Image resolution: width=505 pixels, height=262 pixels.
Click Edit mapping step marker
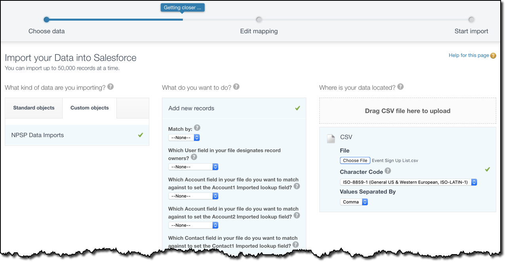[259, 19]
